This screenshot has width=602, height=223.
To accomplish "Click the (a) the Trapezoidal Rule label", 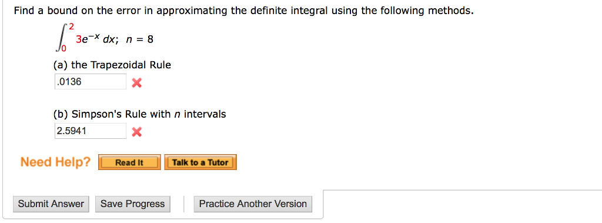I will [x=112, y=65].
